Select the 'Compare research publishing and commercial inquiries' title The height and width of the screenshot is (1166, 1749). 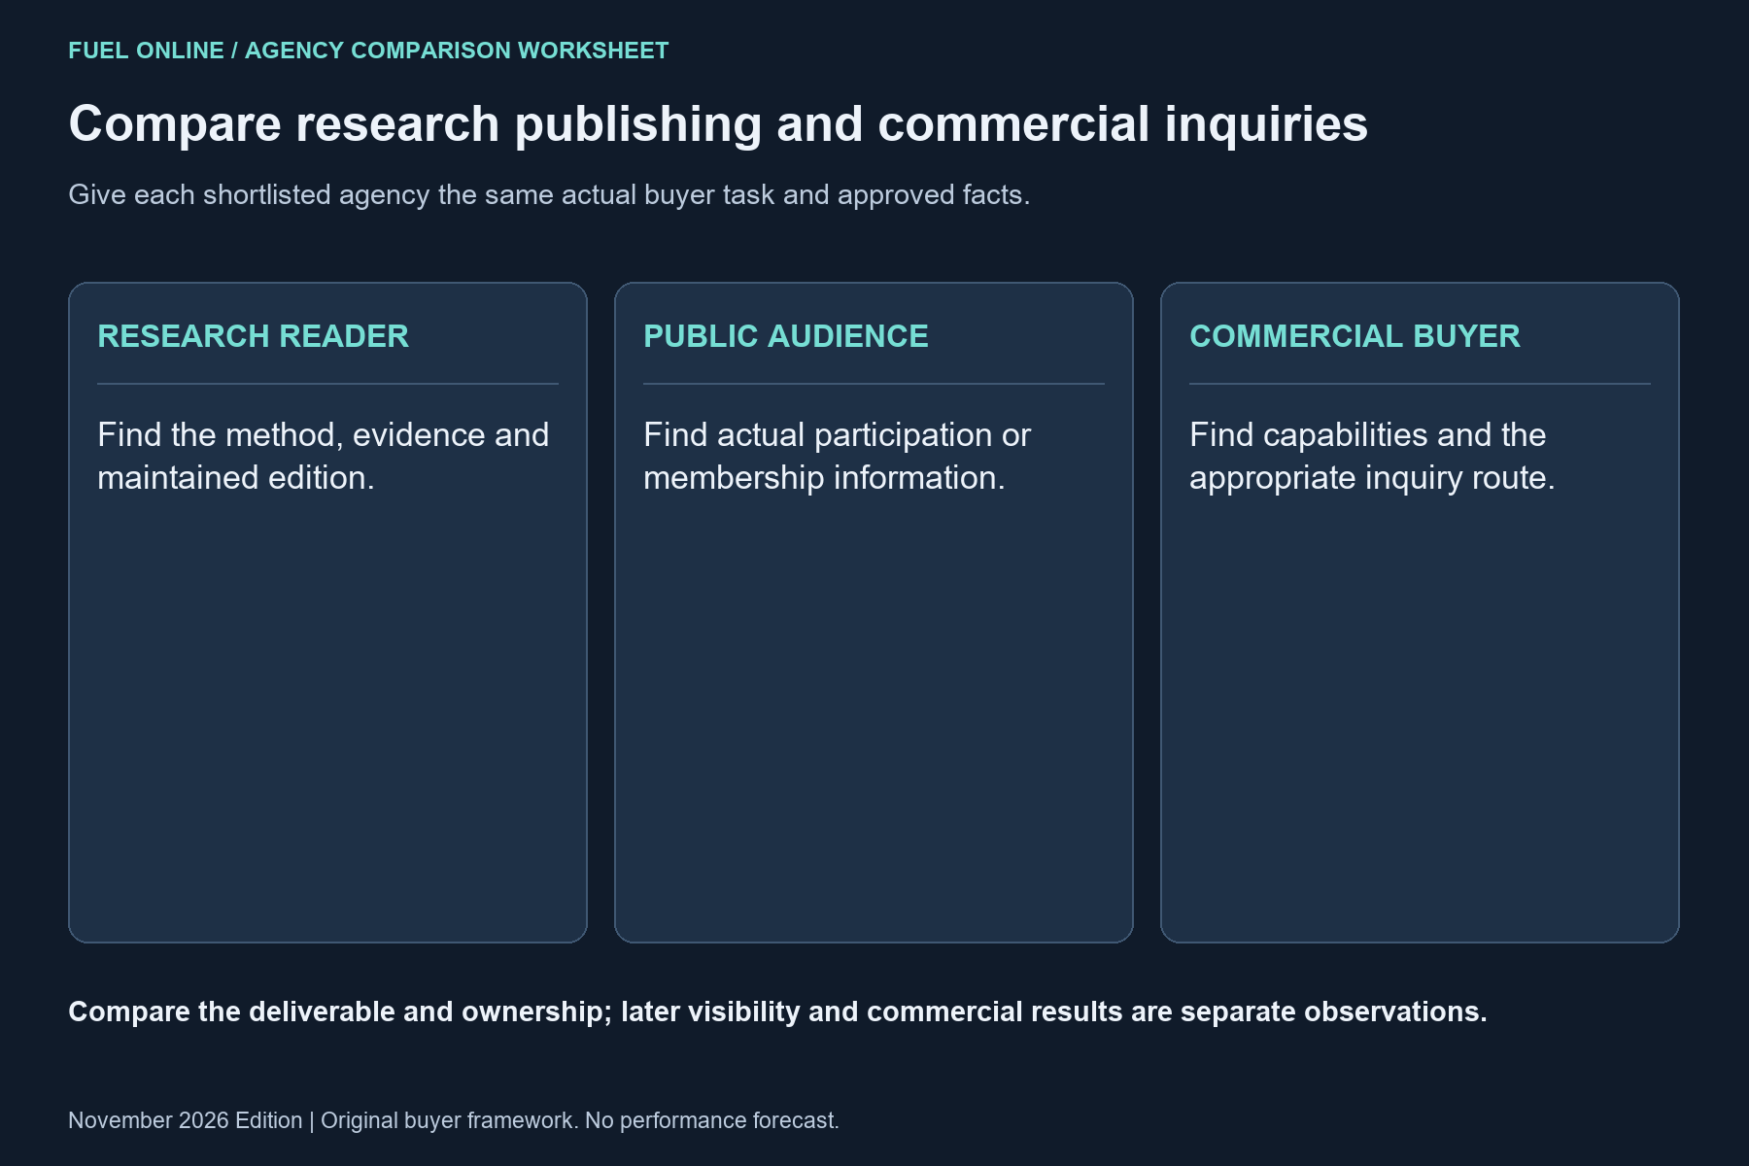[x=718, y=124]
